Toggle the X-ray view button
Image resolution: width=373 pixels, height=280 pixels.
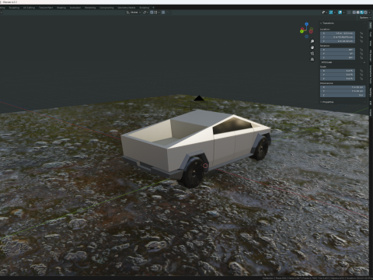349,12
